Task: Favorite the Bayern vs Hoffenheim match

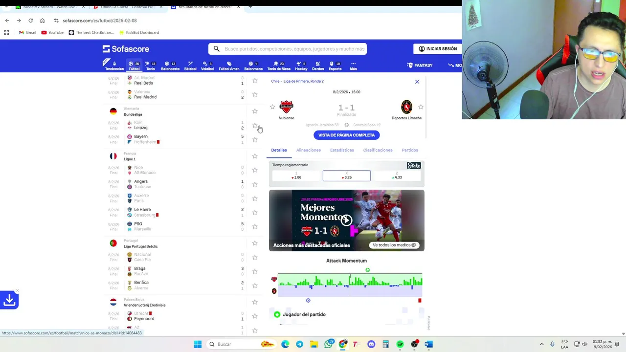Action: 255,139
